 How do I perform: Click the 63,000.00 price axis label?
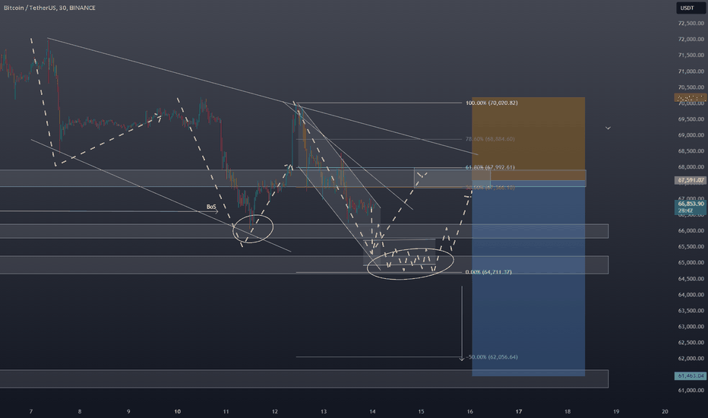coord(691,327)
